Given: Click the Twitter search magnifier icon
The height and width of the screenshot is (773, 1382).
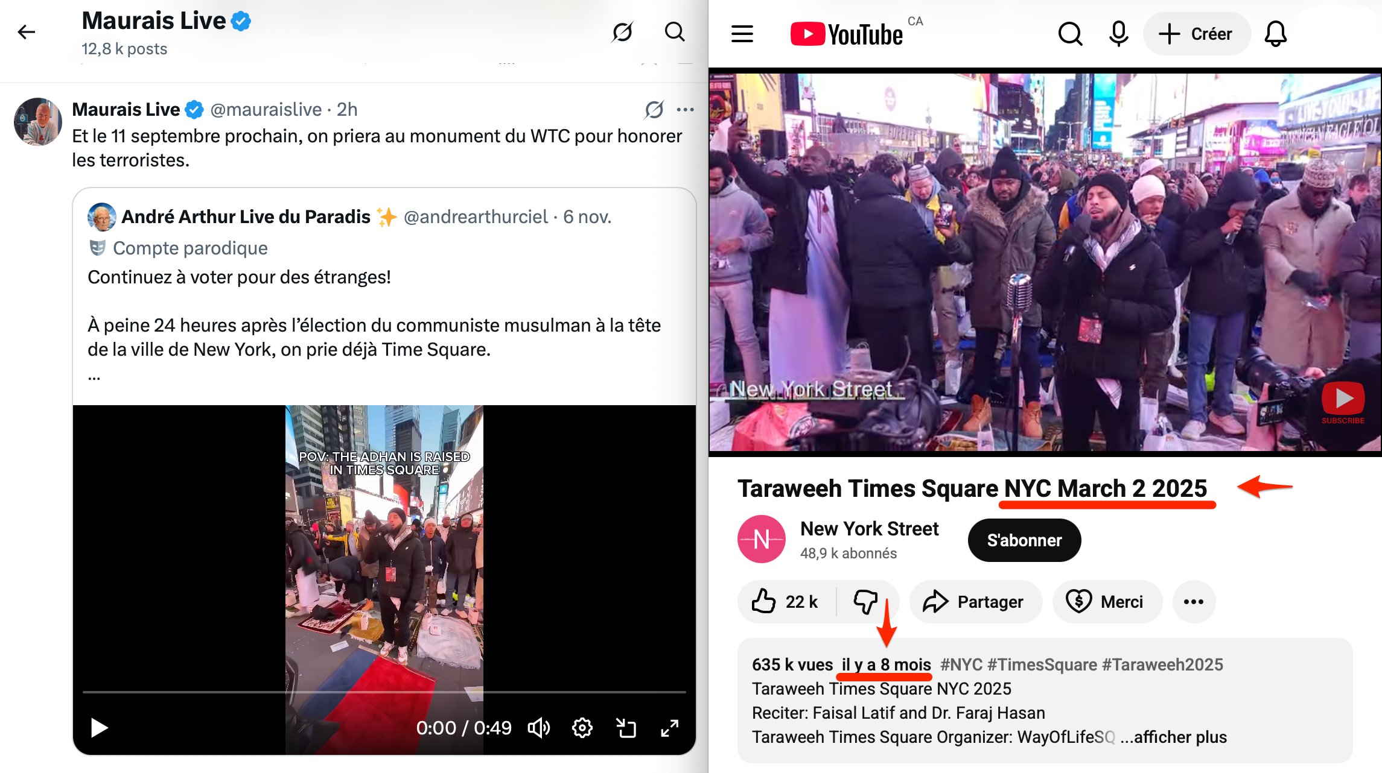Looking at the screenshot, I should pyautogui.click(x=674, y=32).
